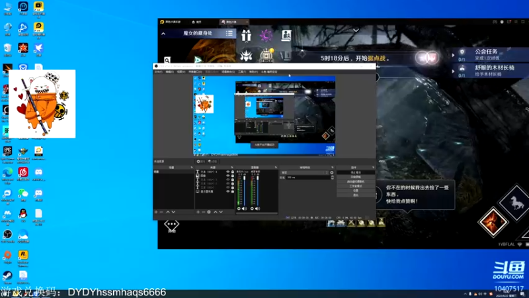Mute the 麦克风/Aux speaker icon
Image resolution: width=529 pixels, height=298 pixels.
(244, 209)
